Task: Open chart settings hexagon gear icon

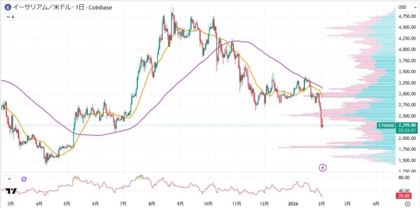Action: coord(407,203)
